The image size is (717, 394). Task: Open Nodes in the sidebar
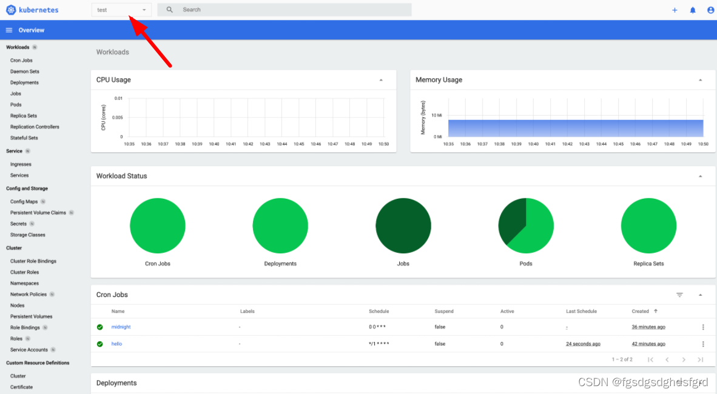pyautogui.click(x=18, y=306)
